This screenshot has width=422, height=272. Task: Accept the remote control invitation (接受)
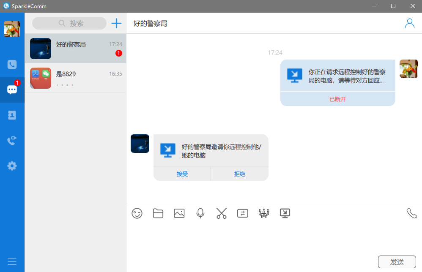coord(182,174)
